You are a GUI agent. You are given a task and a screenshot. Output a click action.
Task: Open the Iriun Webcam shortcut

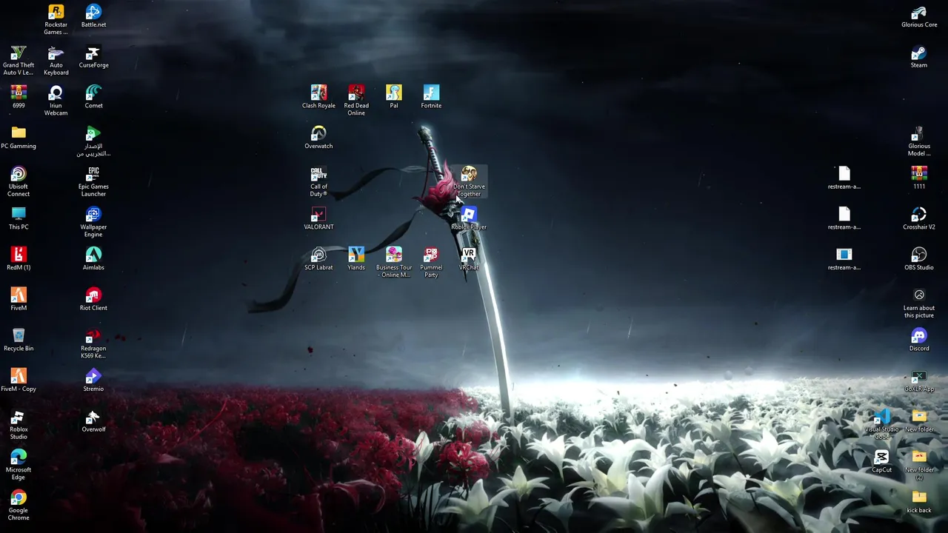coord(56,100)
